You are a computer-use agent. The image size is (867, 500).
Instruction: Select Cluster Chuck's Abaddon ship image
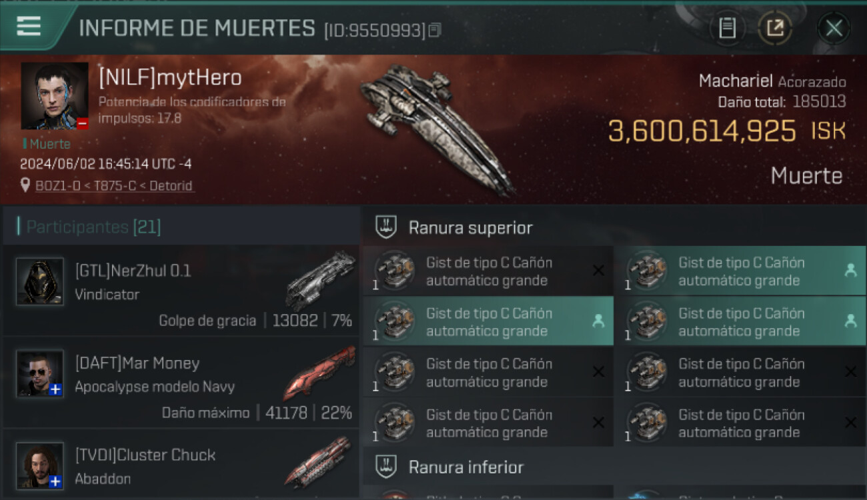coord(318,461)
